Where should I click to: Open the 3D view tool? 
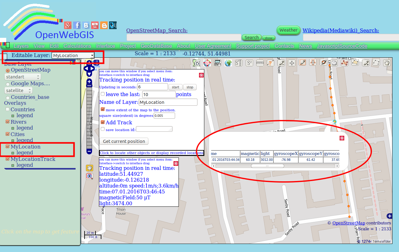coord(197,63)
